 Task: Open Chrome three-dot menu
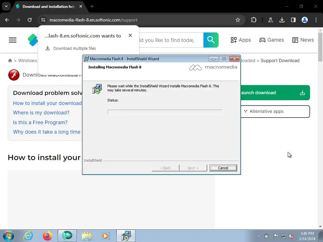coord(316,20)
